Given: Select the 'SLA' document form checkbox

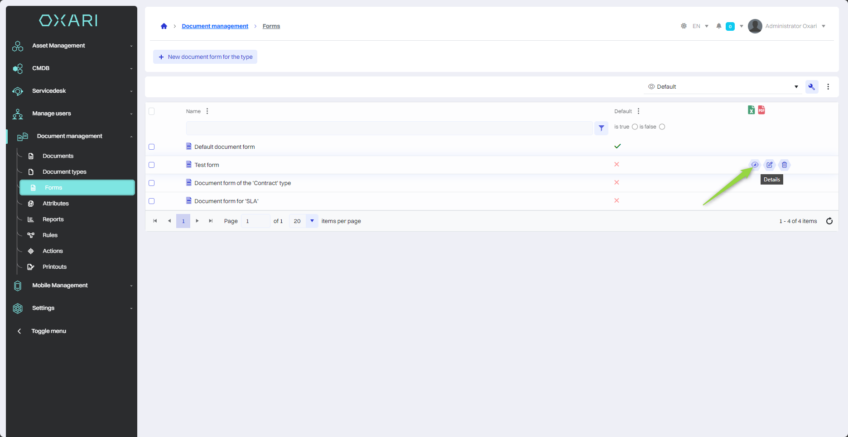Looking at the screenshot, I should tap(152, 201).
